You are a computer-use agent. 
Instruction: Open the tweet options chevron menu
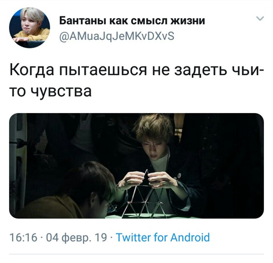(260, 19)
